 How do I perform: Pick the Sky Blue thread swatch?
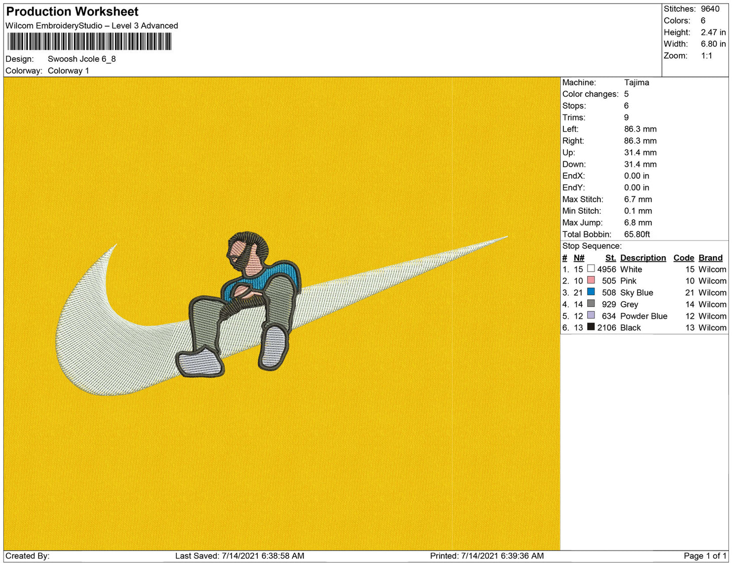pyautogui.click(x=591, y=292)
